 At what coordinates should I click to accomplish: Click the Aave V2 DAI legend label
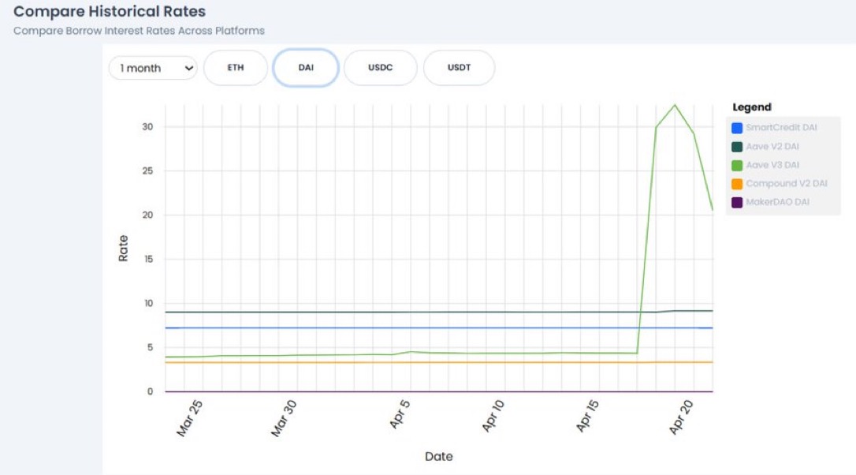(x=772, y=147)
